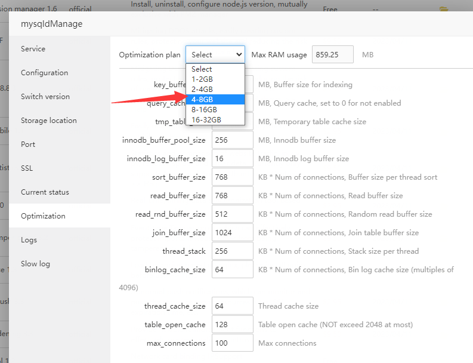The width and height of the screenshot is (473, 363).
Task: Click the 'Optimization plan' label
Action: (x=150, y=55)
